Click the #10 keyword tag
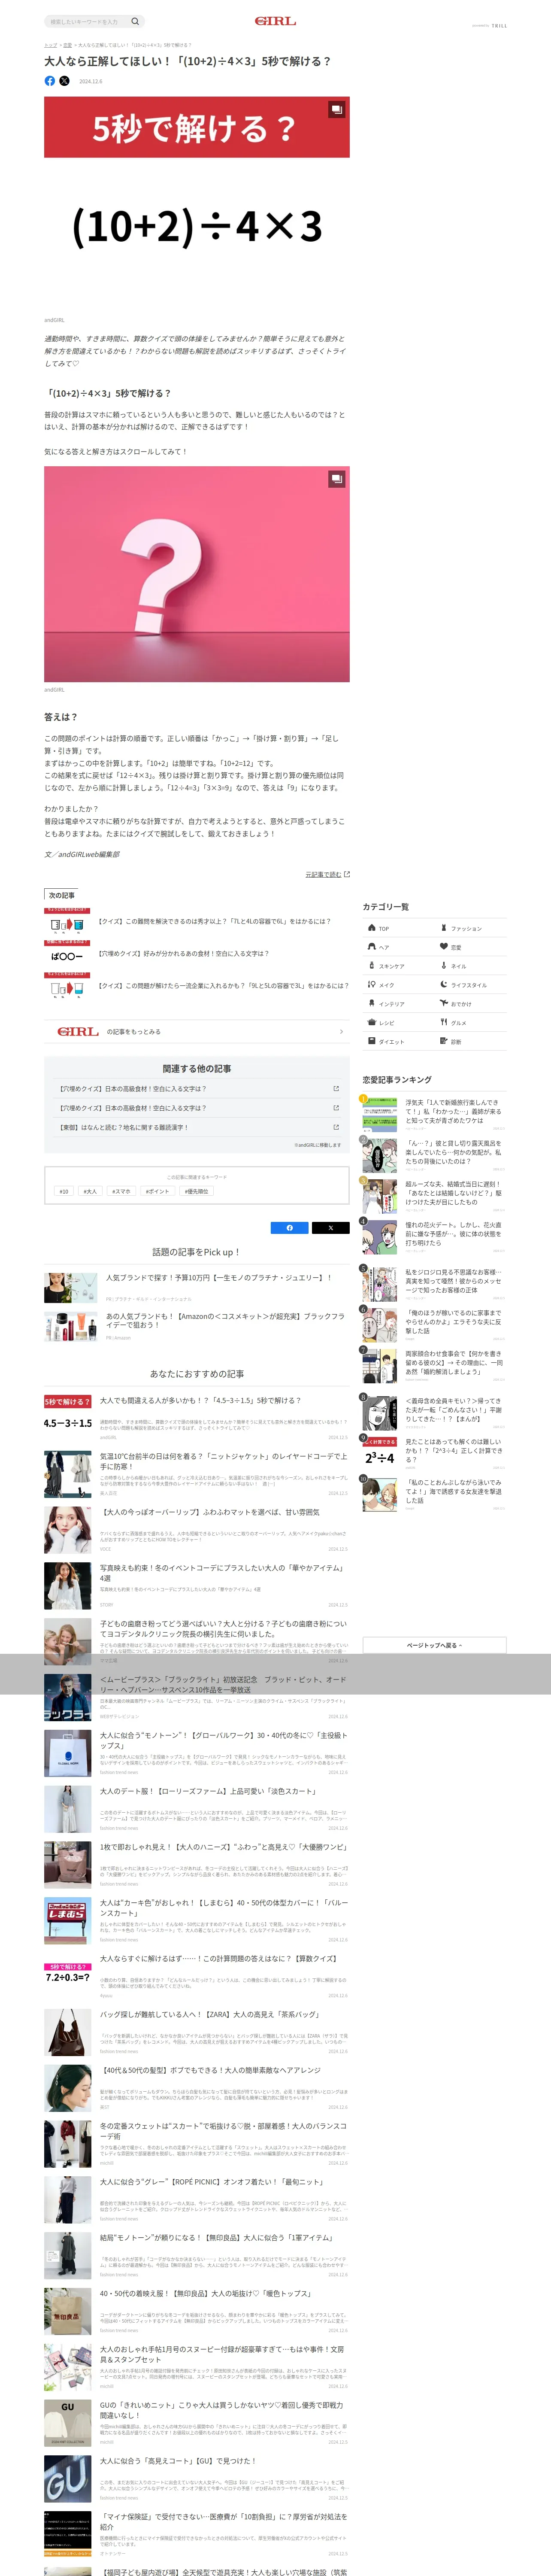Screen dimensions: 551x2576 coord(64,1192)
